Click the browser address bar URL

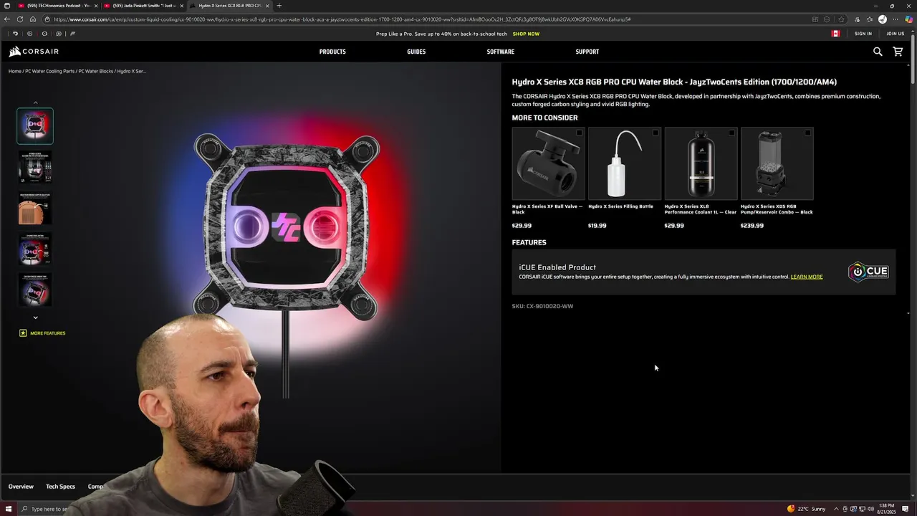pyautogui.click(x=342, y=19)
